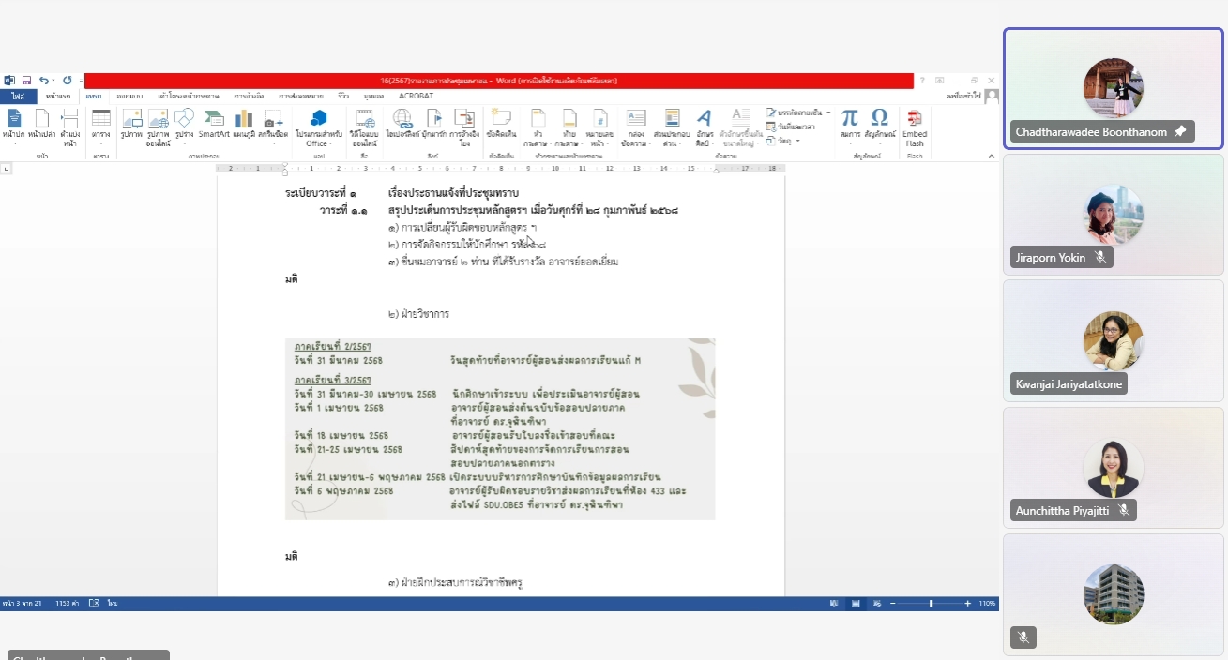Open the ACROBAT ribbon tab

point(416,97)
